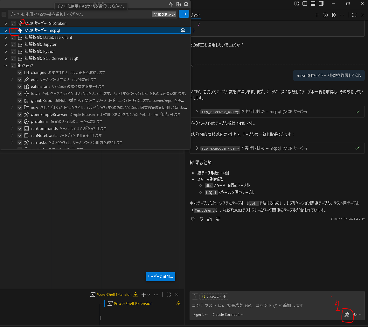Toggle the MCP サーバー: GitKraken checkbox
The width and height of the screenshot is (368, 327).
(x=13, y=23)
